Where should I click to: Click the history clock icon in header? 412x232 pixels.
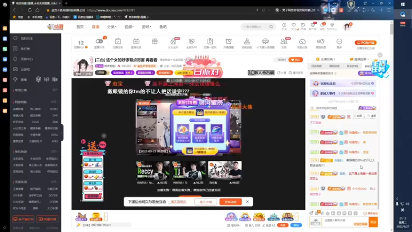pyautogui.click(x=284, y=25)
